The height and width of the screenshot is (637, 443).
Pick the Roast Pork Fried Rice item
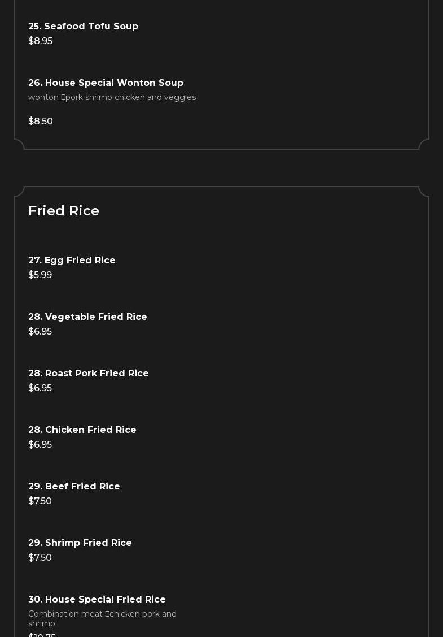click(x=89, y=374)
